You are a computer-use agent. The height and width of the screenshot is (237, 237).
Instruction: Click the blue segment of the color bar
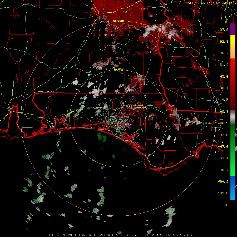[x=233, y=188]
